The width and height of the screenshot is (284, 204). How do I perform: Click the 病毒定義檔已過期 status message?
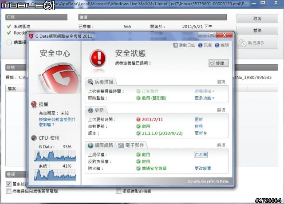point(133,63)
